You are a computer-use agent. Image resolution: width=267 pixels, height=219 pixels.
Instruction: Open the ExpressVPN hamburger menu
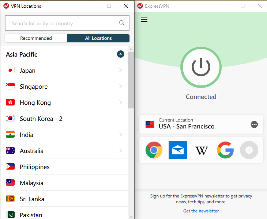pos(144,20)
